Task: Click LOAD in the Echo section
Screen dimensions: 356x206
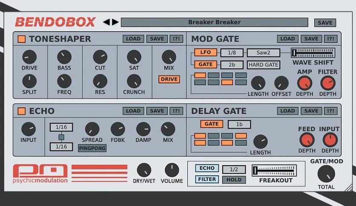Action: [x=133, y=111]
